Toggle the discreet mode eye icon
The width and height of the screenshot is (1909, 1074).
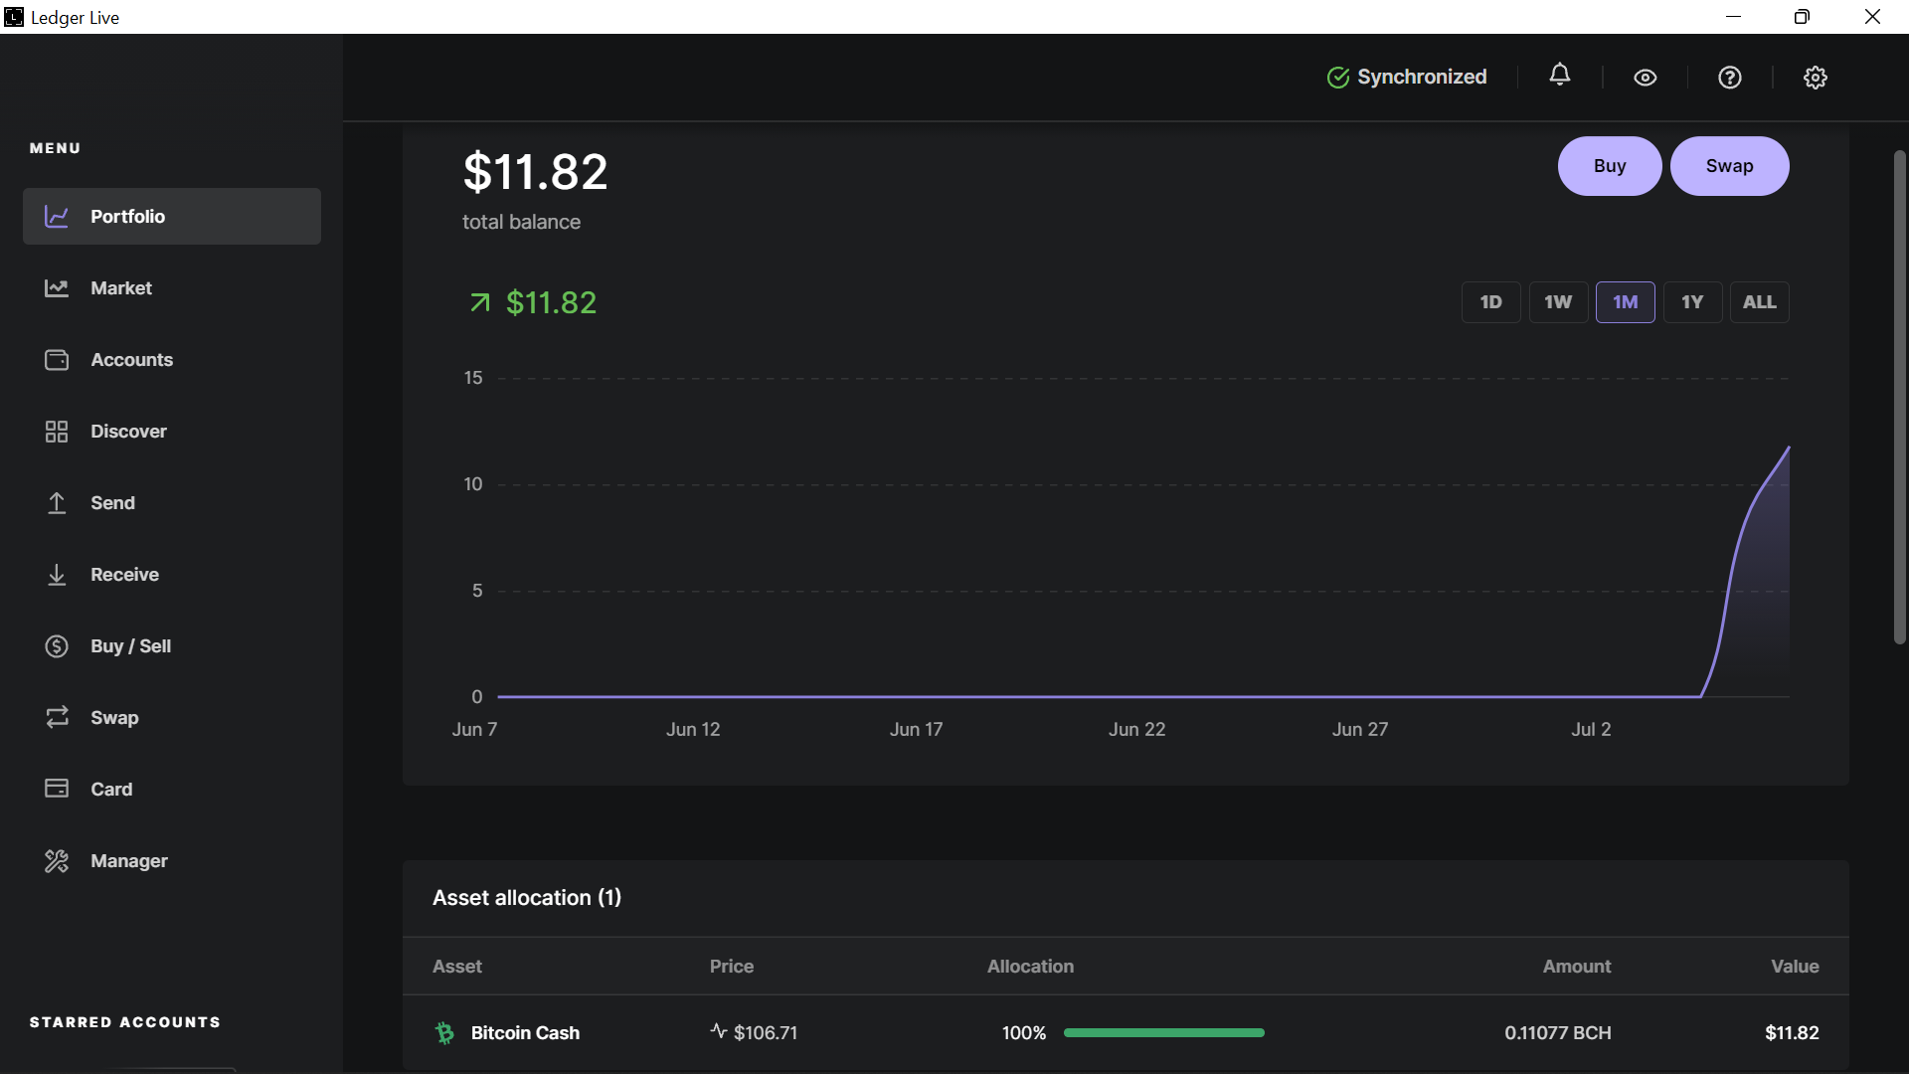(x=1646, y=78)
